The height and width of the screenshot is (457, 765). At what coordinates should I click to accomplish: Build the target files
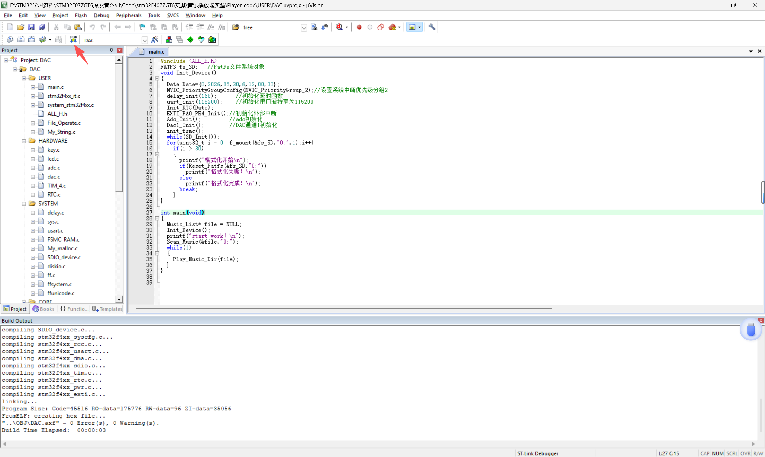click(21, 40)
